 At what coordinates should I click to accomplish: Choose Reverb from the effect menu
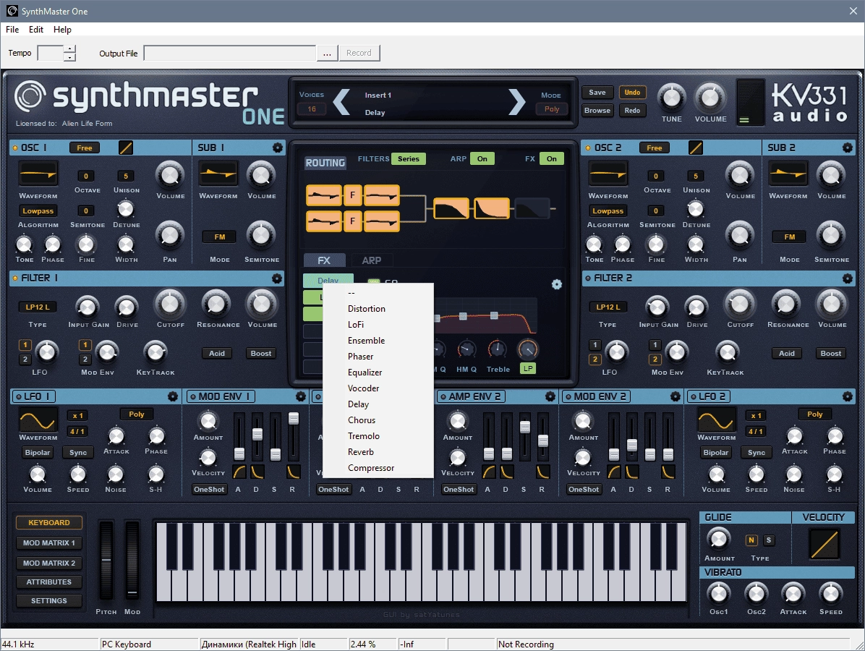[x=378, y=452]
